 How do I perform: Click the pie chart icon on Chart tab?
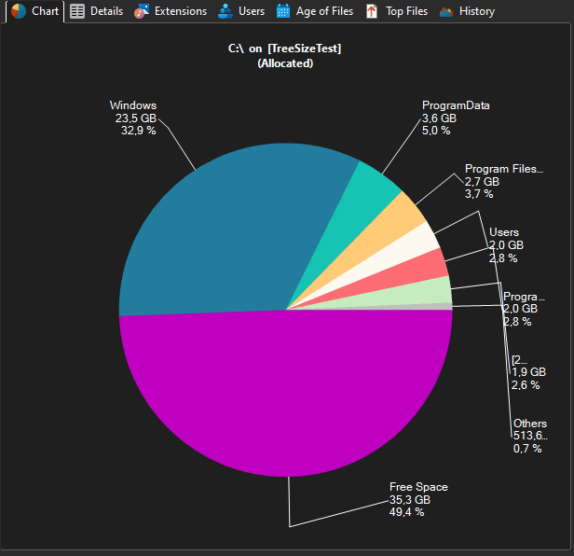(19, 11)
